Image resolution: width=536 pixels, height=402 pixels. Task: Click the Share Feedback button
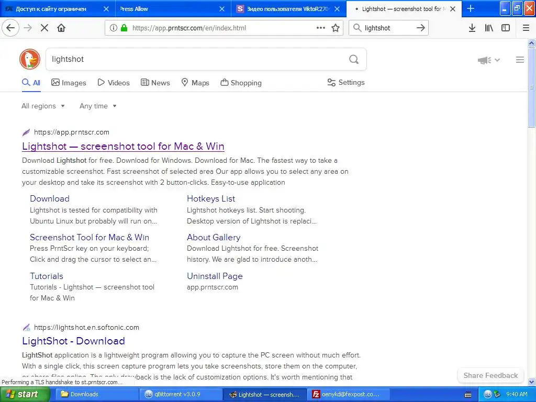490,375
